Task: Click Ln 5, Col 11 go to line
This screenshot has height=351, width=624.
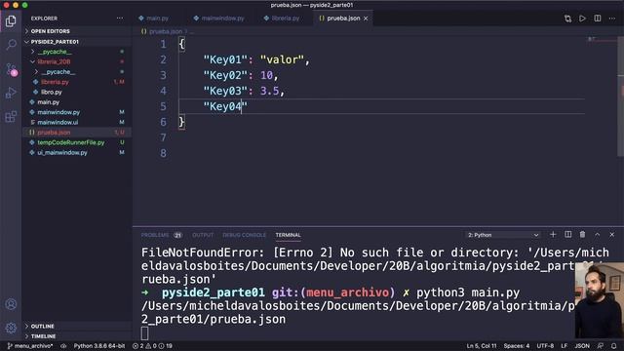Action: point(482,346)
